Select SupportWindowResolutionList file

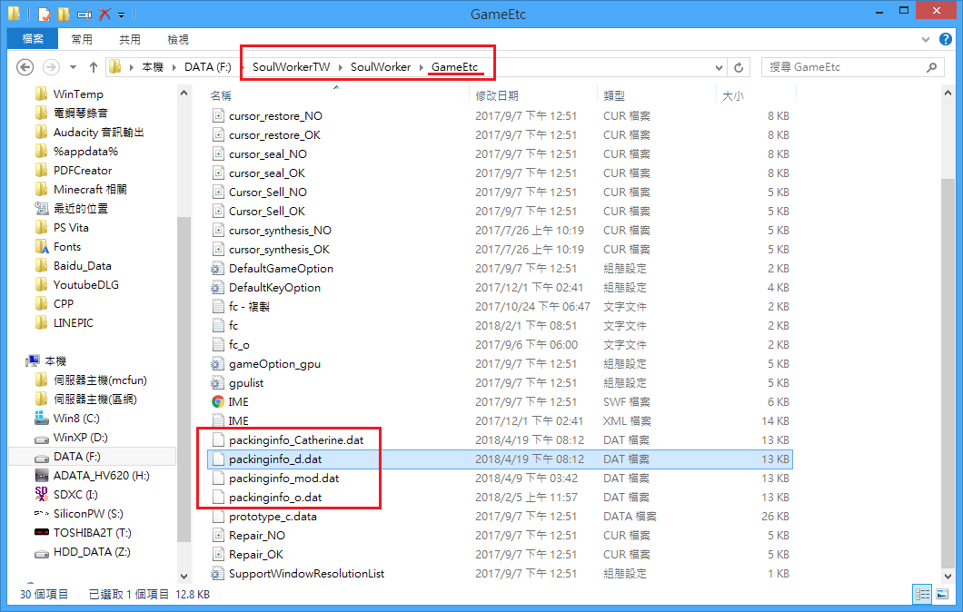click(x=306, y=573)
